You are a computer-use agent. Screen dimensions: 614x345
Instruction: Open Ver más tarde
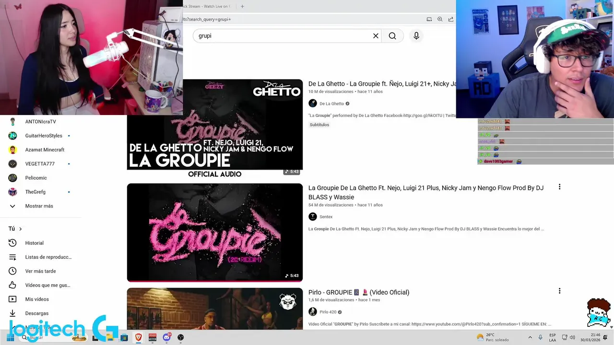[41, 271]
